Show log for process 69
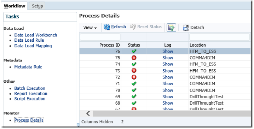 coord(168,96)
